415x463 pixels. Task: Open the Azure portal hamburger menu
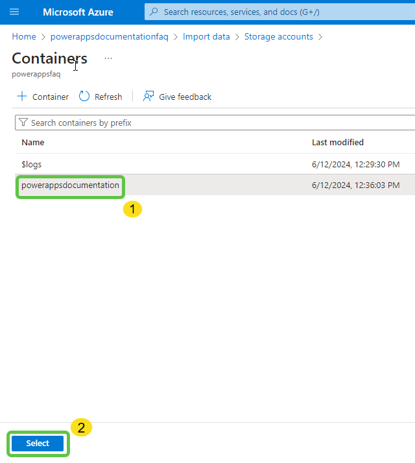(14, 12)
